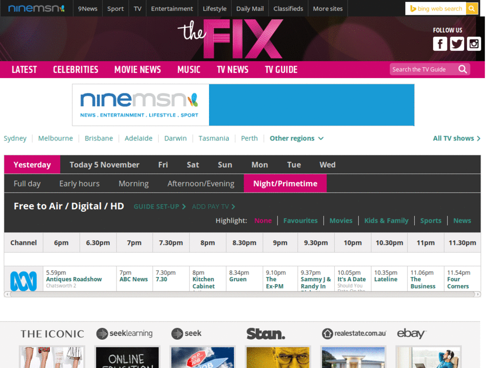Click the Fix logo in header
The height and width of the screenshot is (368, 491).
tap(231, 39)
